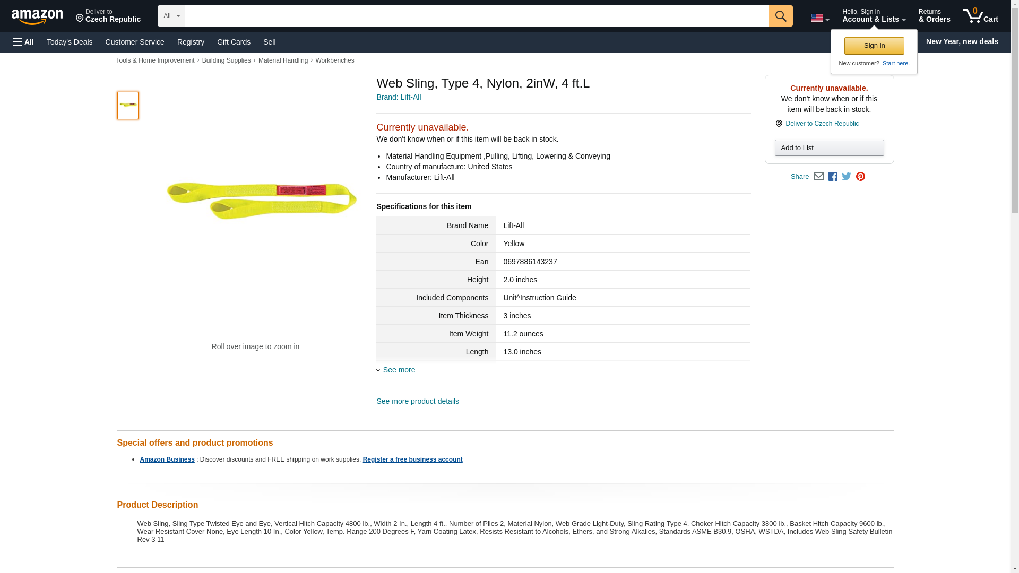Open the Brand: Lift-All link
Viewport: 1019px width, 573px height.
399,97
